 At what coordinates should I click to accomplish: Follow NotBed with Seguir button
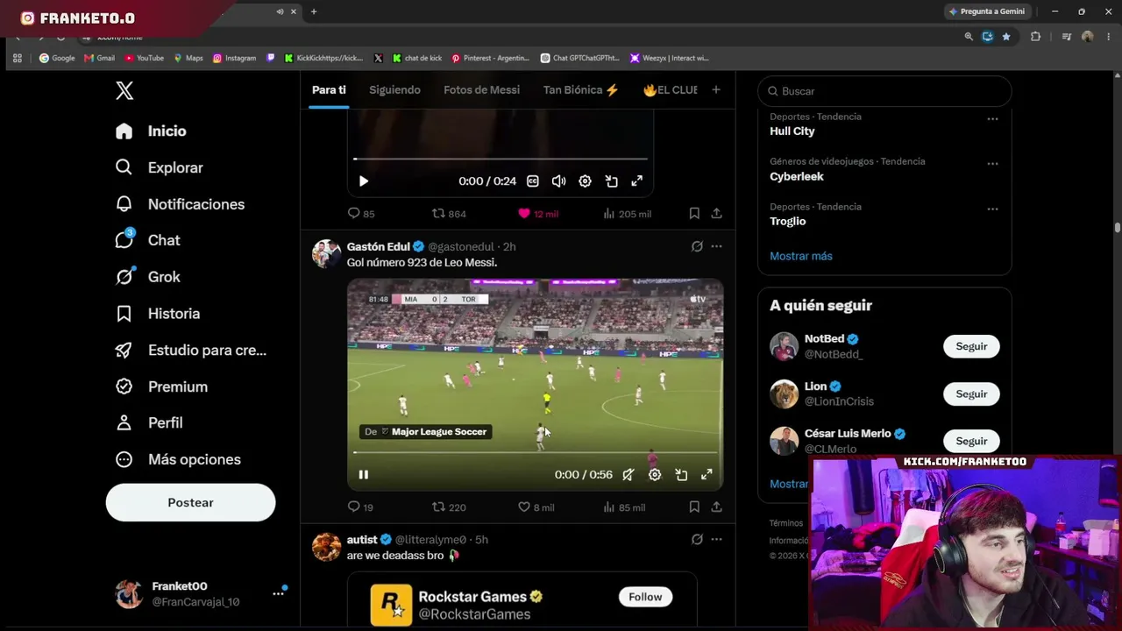click(x=971, y=346)
